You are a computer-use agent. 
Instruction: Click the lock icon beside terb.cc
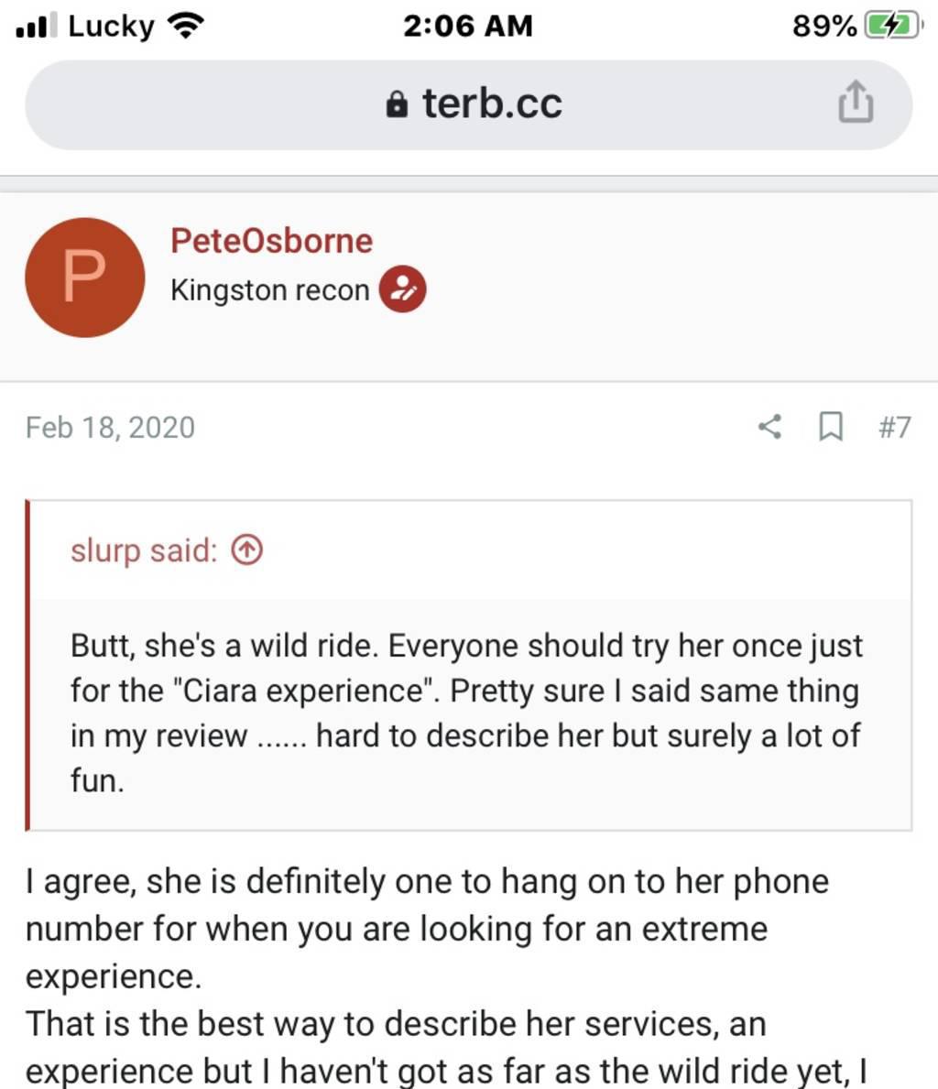click(x=397, y=104)
